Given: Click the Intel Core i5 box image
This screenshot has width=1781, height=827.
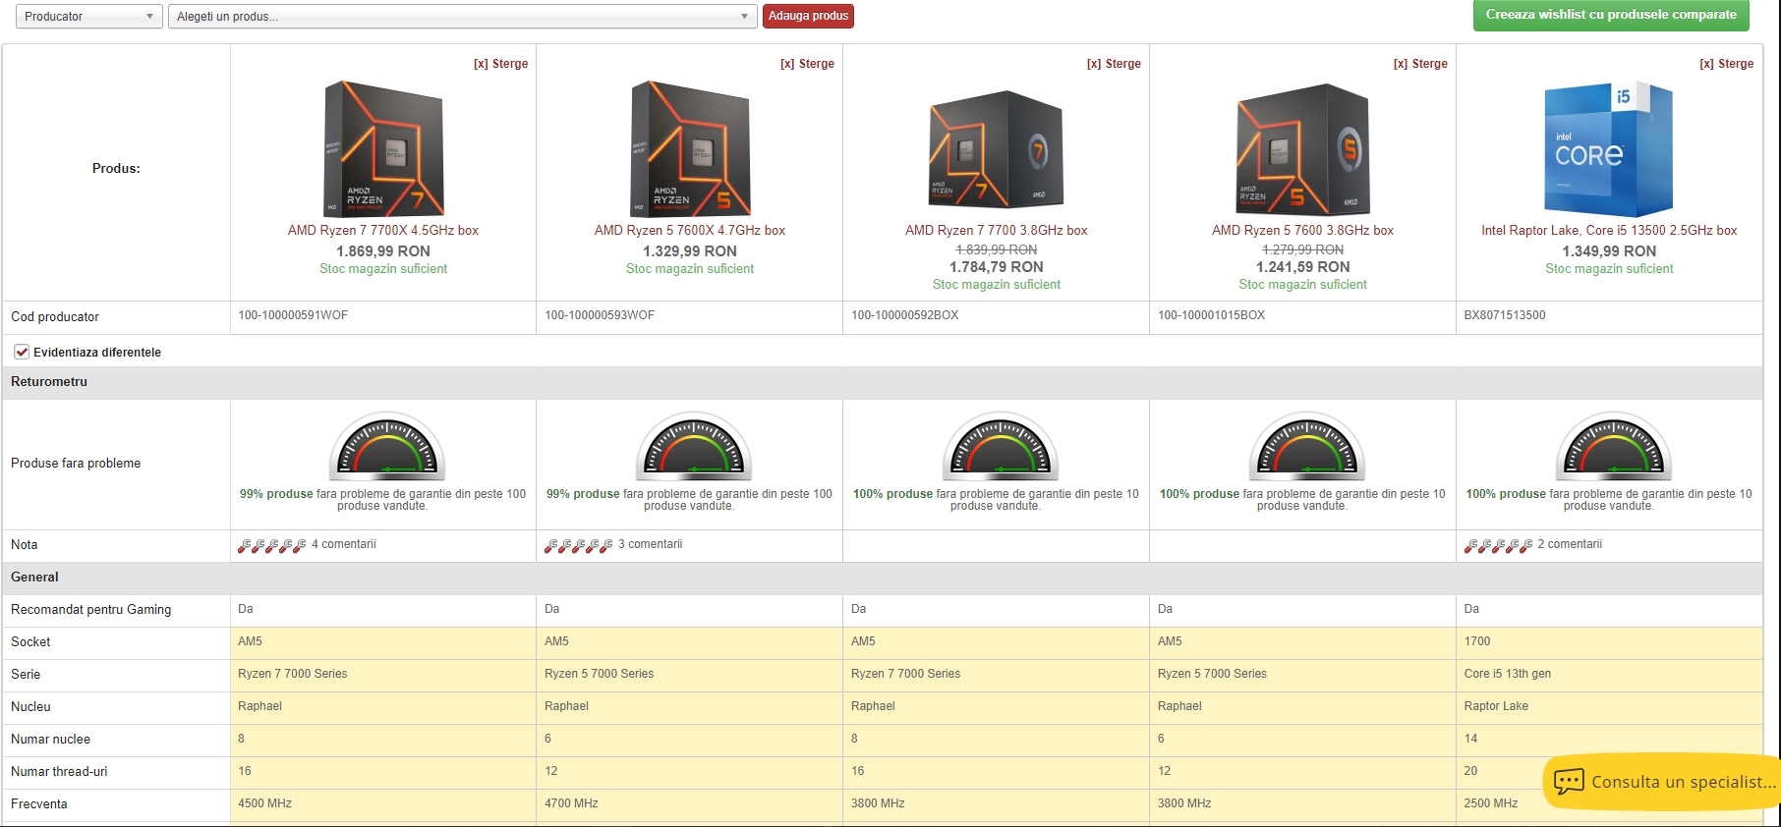Looking at the screenshot, I should (1609, 148).
